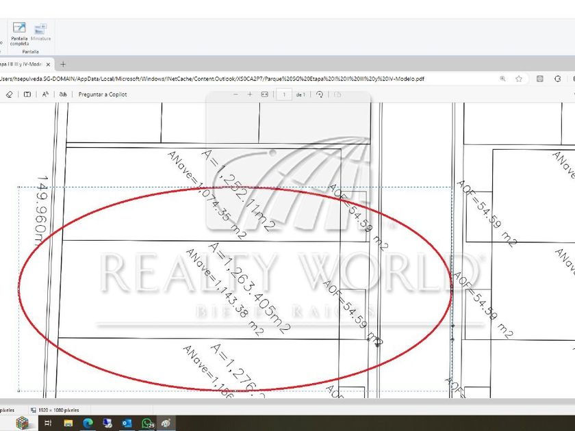
Task: Click the address bar zoom magnifier icon
Action: coord(503,79)
